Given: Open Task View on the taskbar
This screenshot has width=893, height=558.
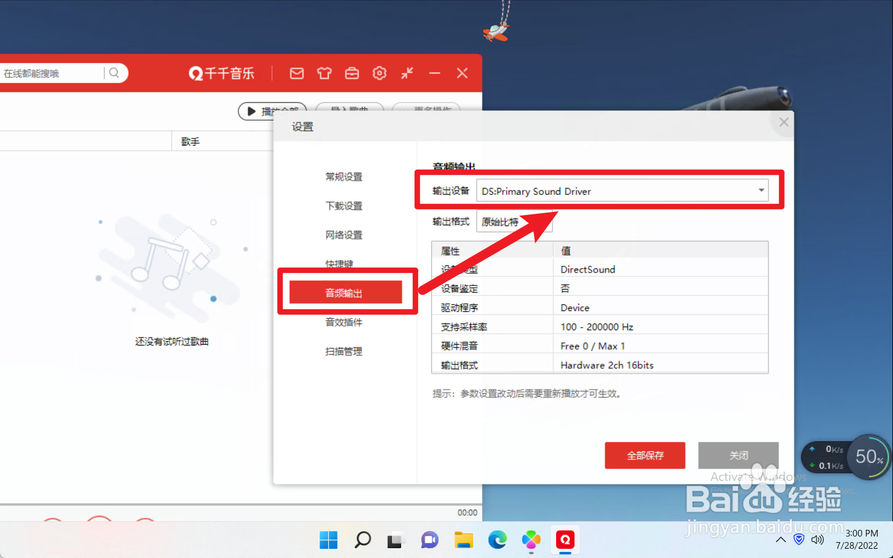Looking at the screenshot, I should pyautogui.click(x=396, y=540).
